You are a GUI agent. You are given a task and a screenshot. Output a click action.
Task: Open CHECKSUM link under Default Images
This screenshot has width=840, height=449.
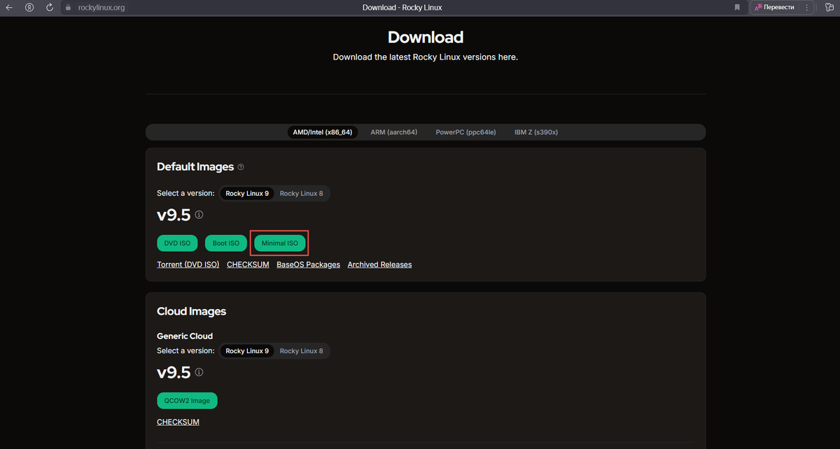click(x=248, y=264)
